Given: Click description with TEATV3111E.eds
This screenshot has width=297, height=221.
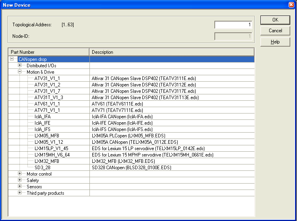Looking at the screenshot, I should coord(144,78).
